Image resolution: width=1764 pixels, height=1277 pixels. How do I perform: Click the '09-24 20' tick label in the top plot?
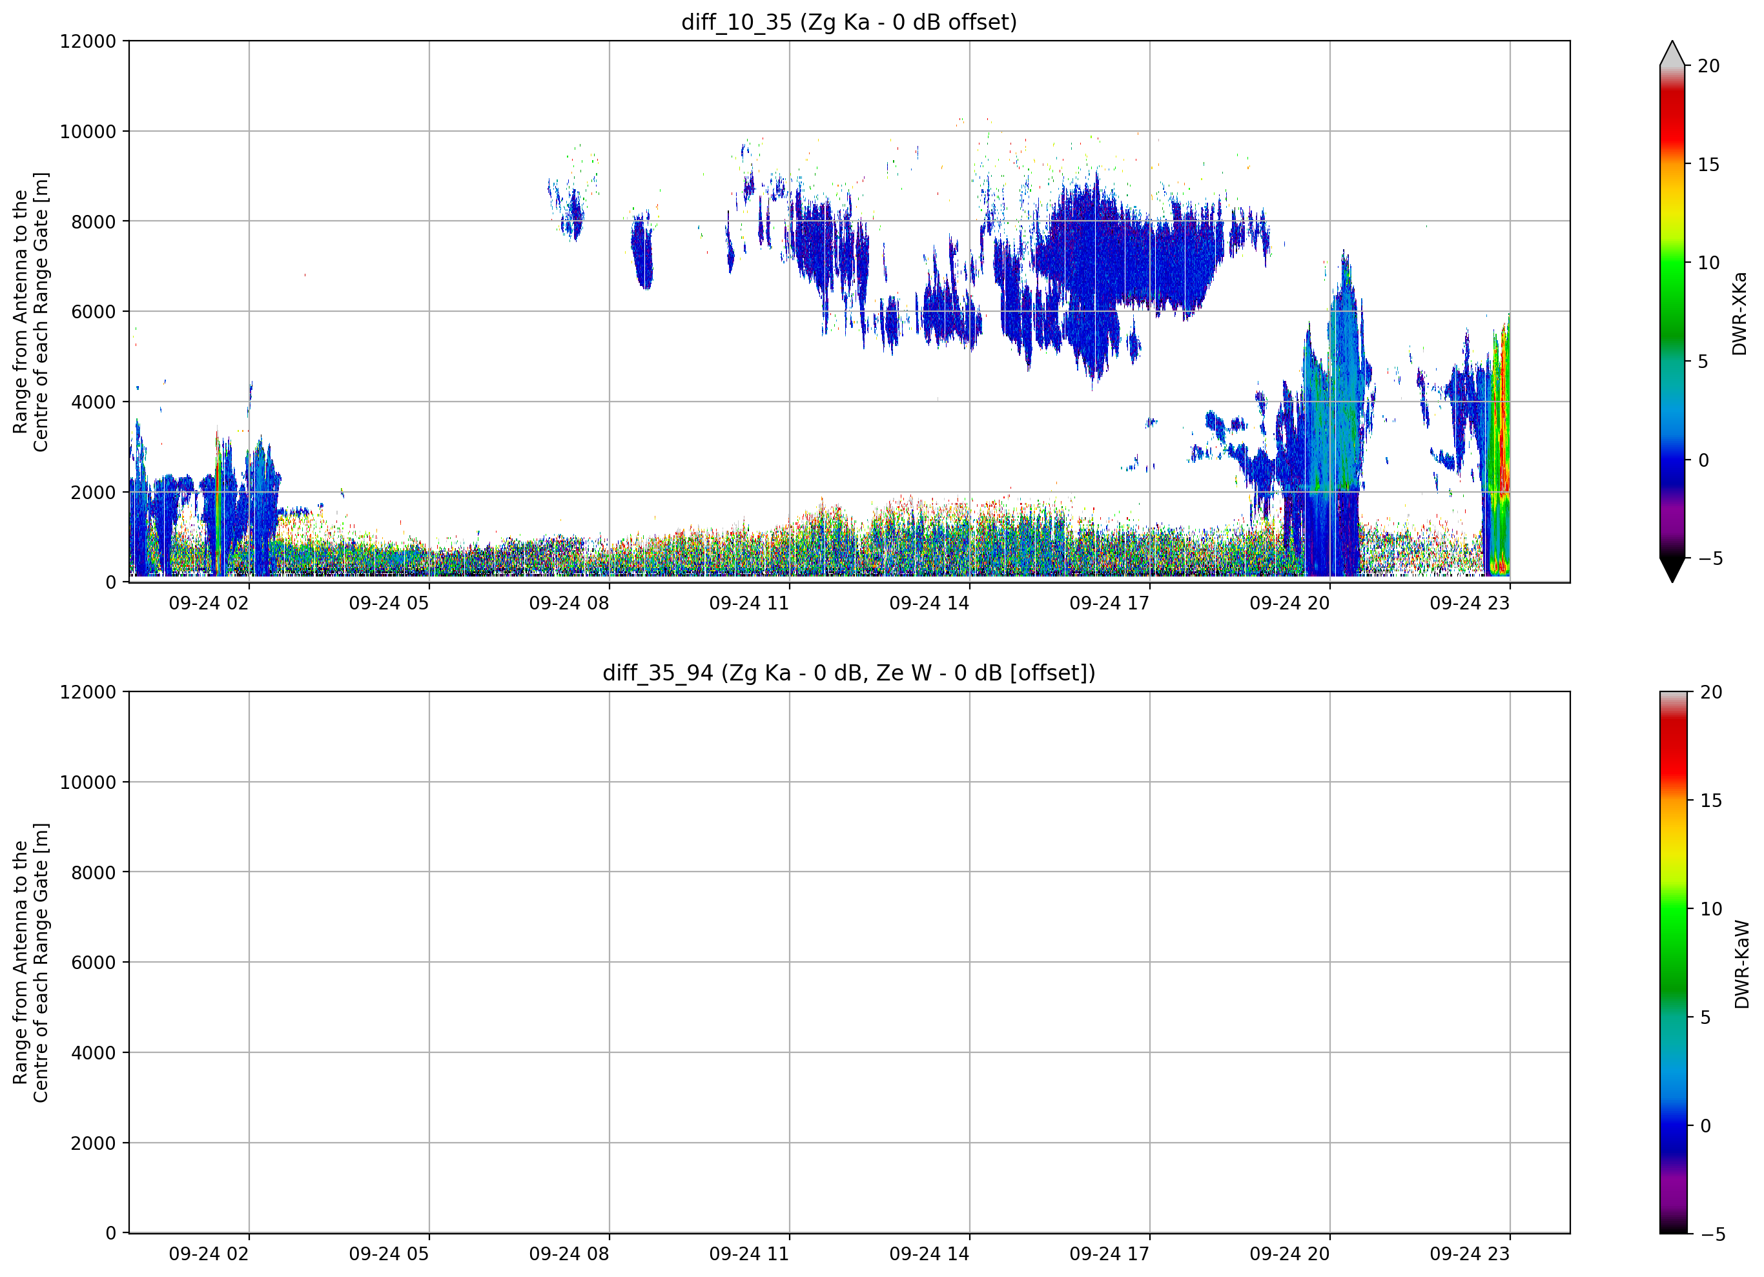click(x=1289, y=604)
